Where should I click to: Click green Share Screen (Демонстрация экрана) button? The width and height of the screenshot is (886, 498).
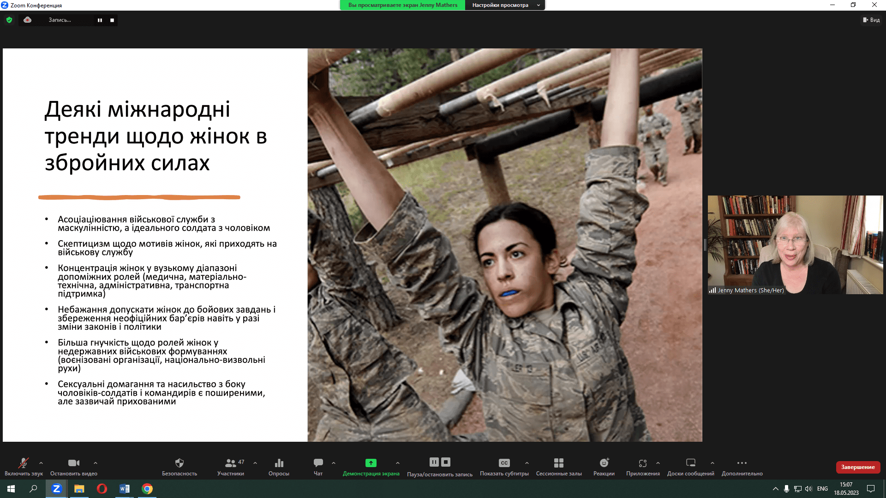371,466
